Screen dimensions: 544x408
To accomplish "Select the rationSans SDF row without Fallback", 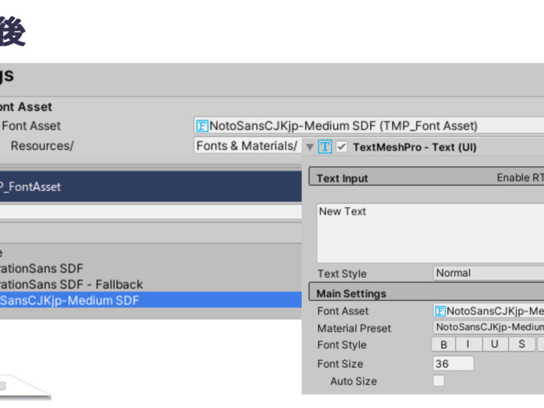I will (151, 268).
